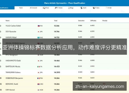Click the horizontal bar icon
The height and width of the screenshot is (93, 129).
click(x=107, y=8)
